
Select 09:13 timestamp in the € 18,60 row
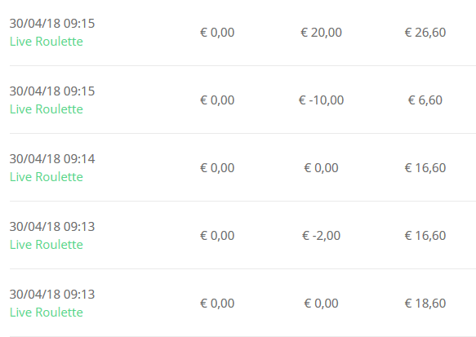click(x=52, y=295)
